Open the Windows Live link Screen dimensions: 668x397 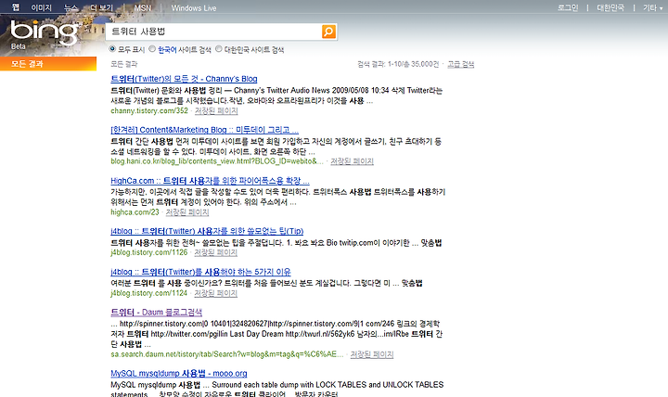click(x=194, y=7)
